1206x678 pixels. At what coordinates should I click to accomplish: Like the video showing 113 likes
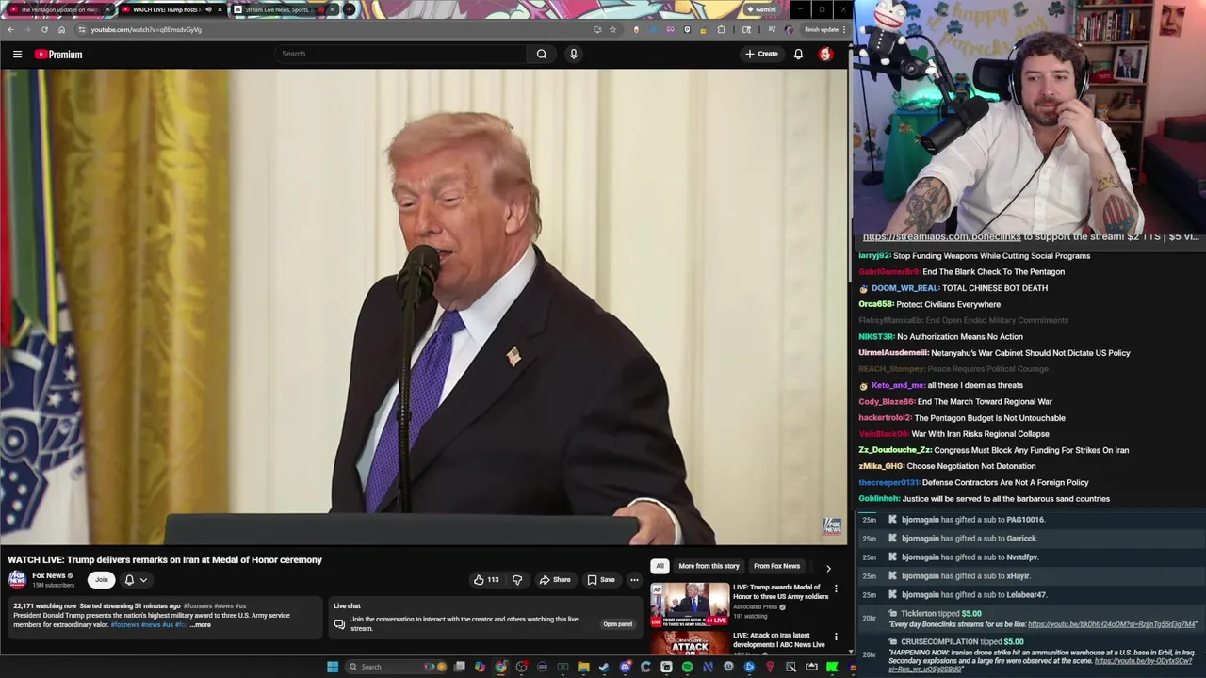[486, 579]
